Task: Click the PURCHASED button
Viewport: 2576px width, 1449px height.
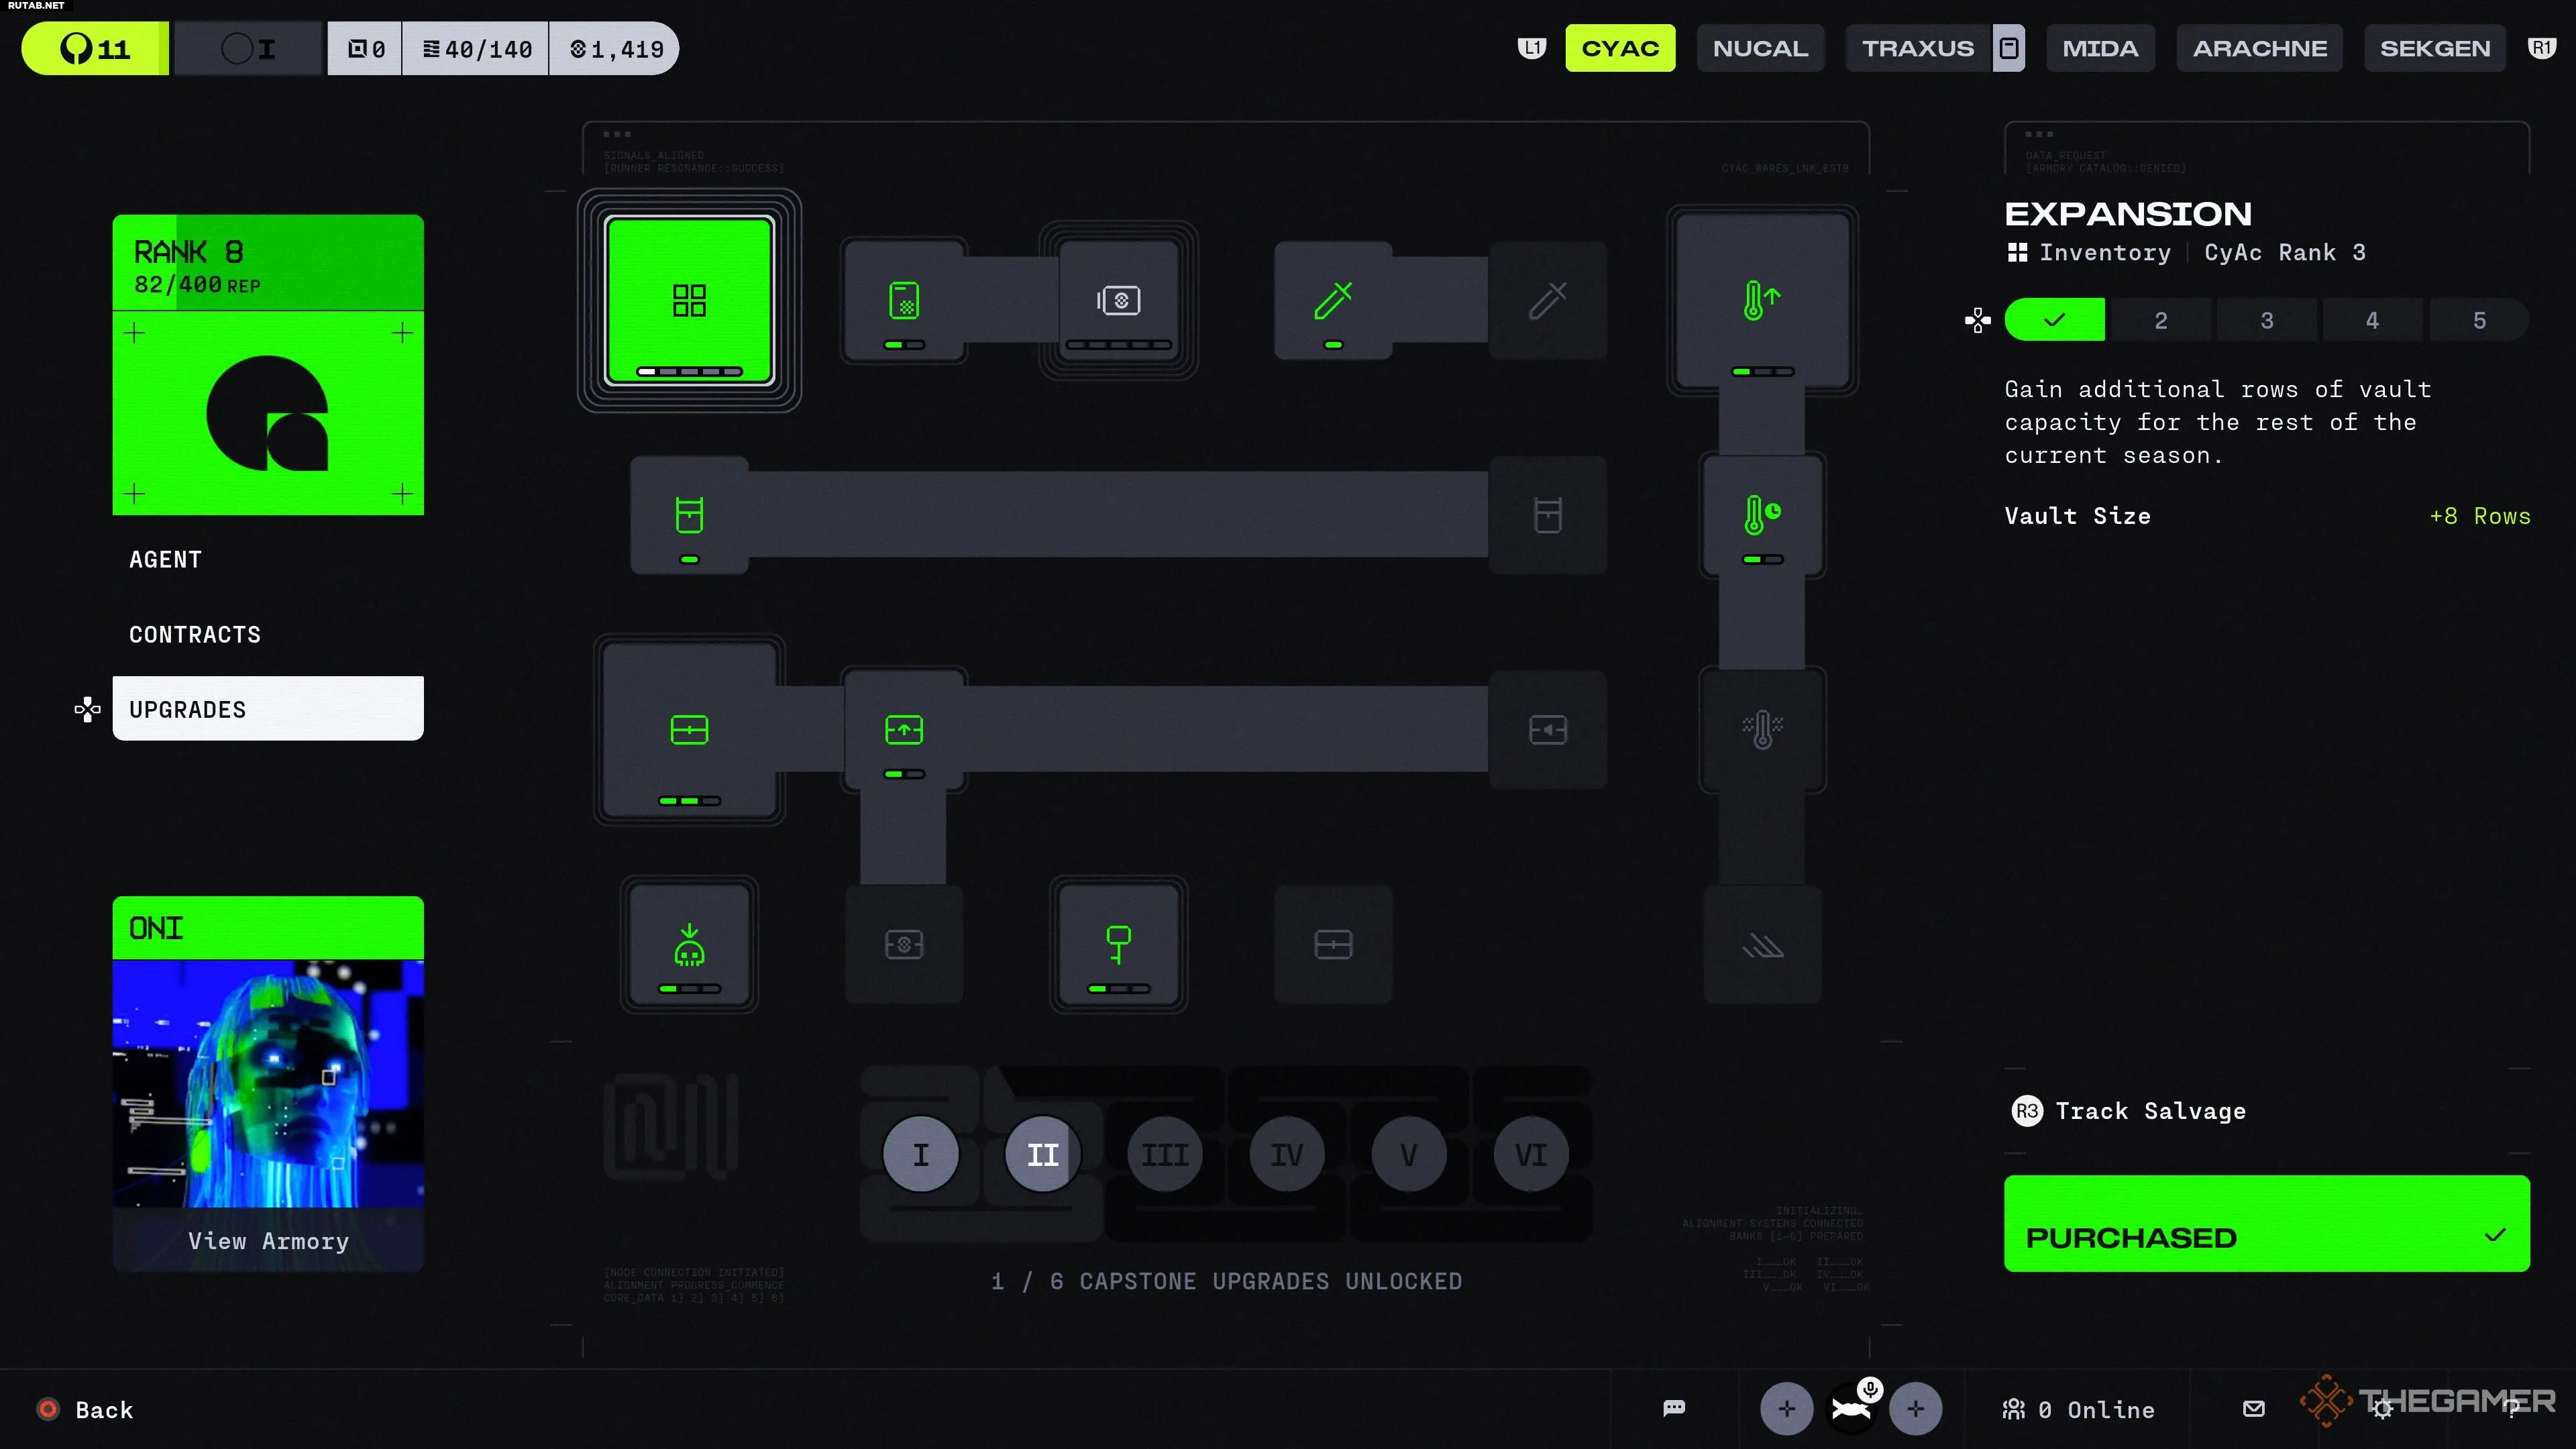Action: click(x=2266, y=1224)
